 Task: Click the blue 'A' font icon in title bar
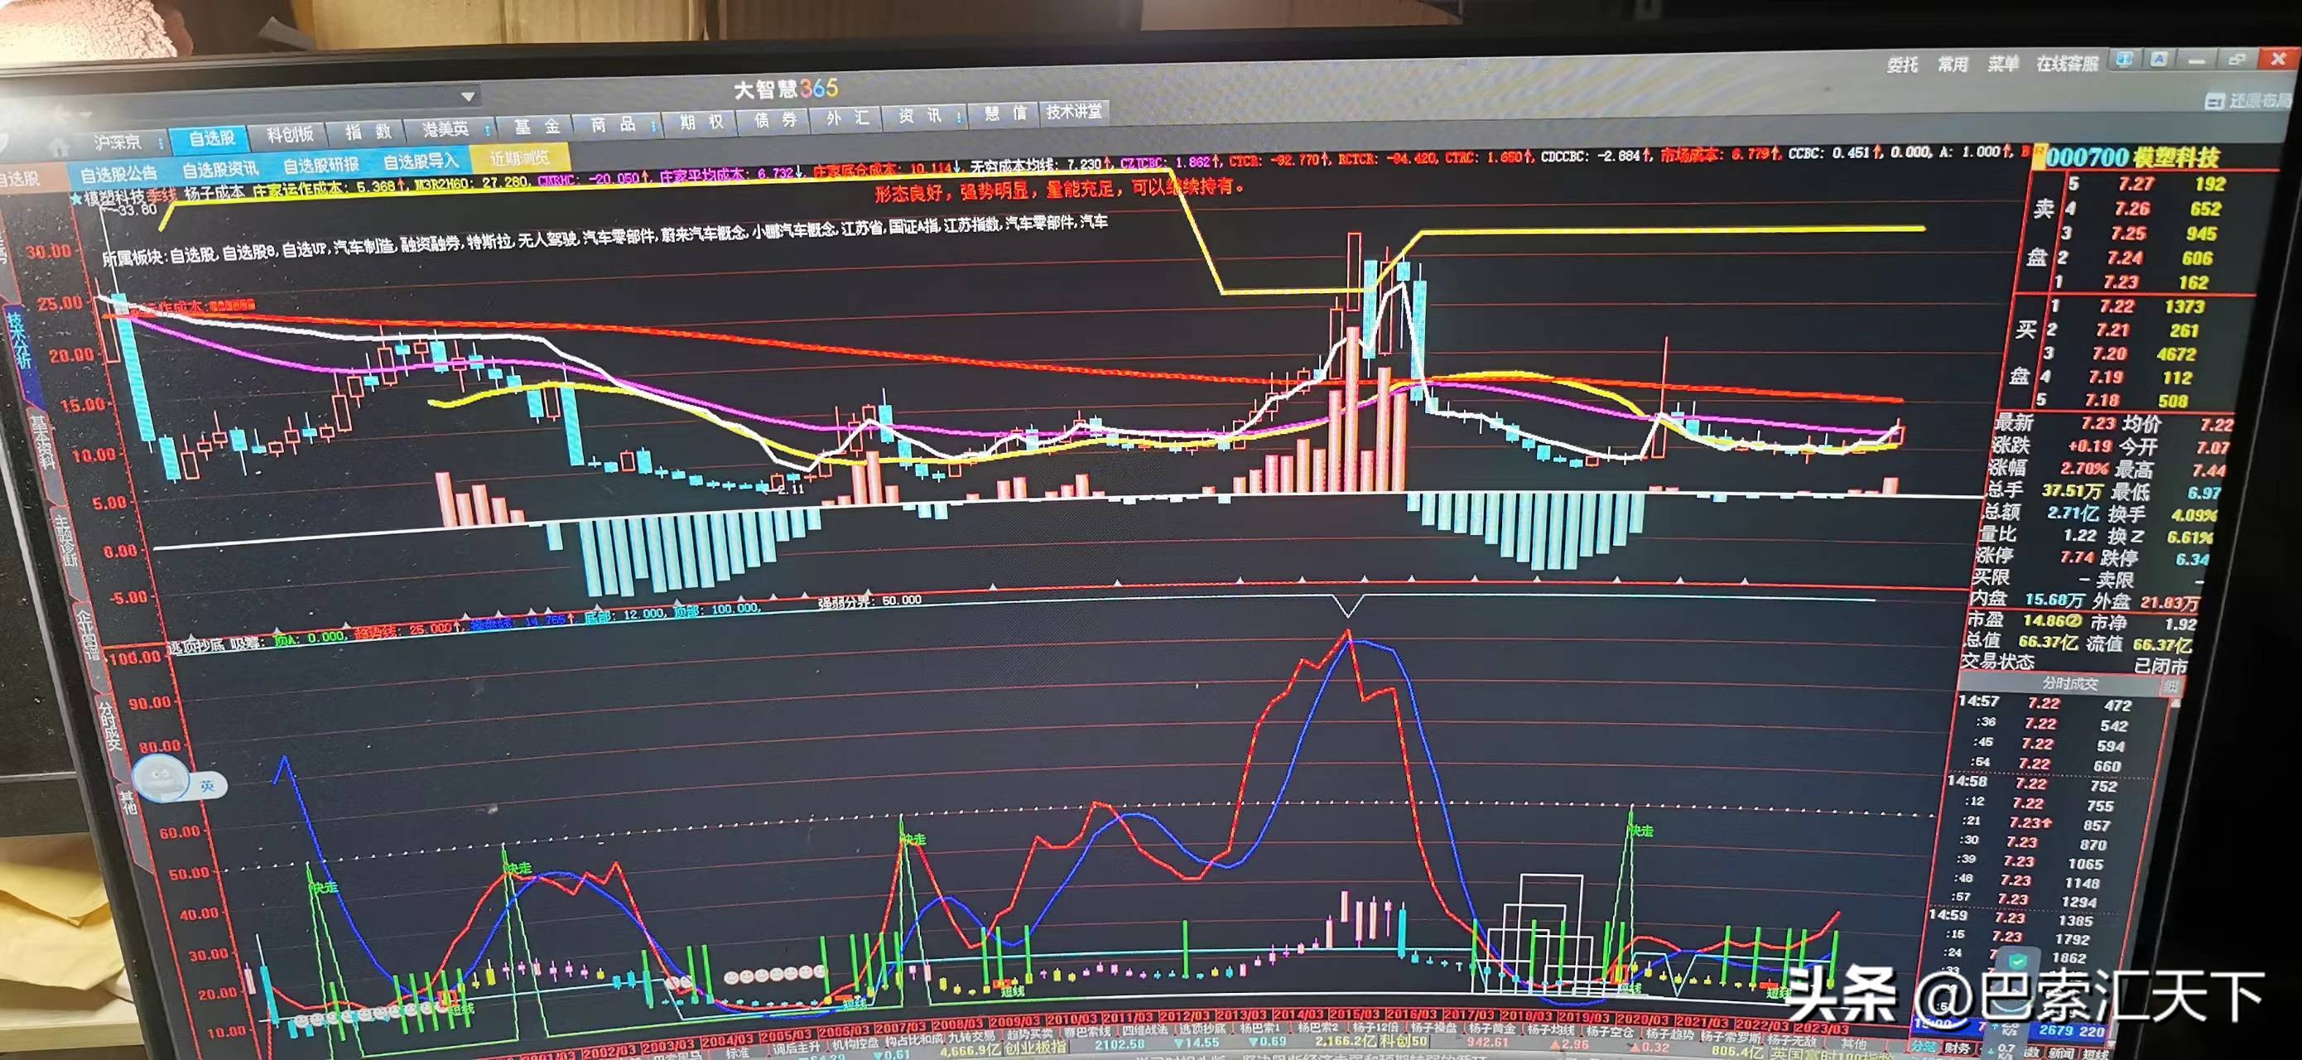point(2159,59)
